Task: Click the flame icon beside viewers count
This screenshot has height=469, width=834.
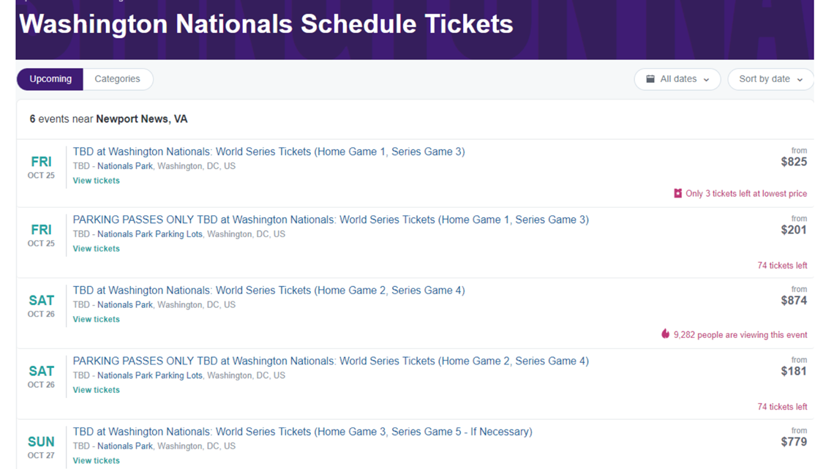Action: click(666, 334)
